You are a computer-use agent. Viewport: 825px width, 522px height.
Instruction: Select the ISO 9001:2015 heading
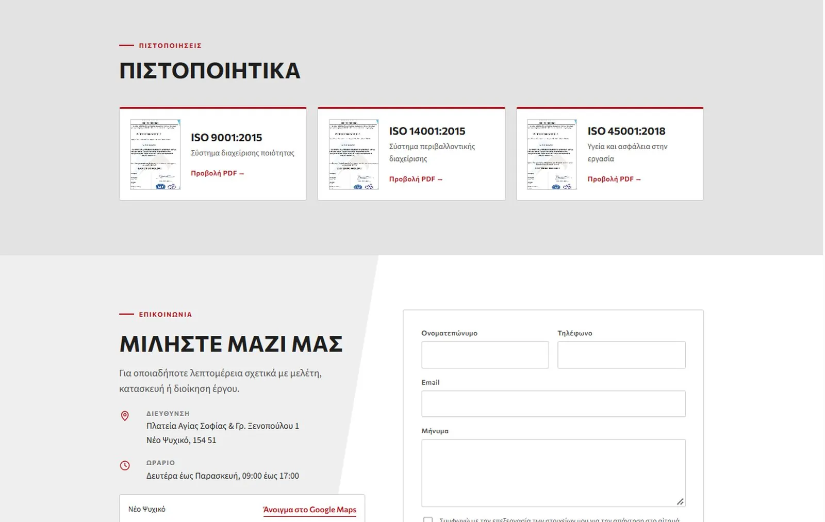point(226,138)
